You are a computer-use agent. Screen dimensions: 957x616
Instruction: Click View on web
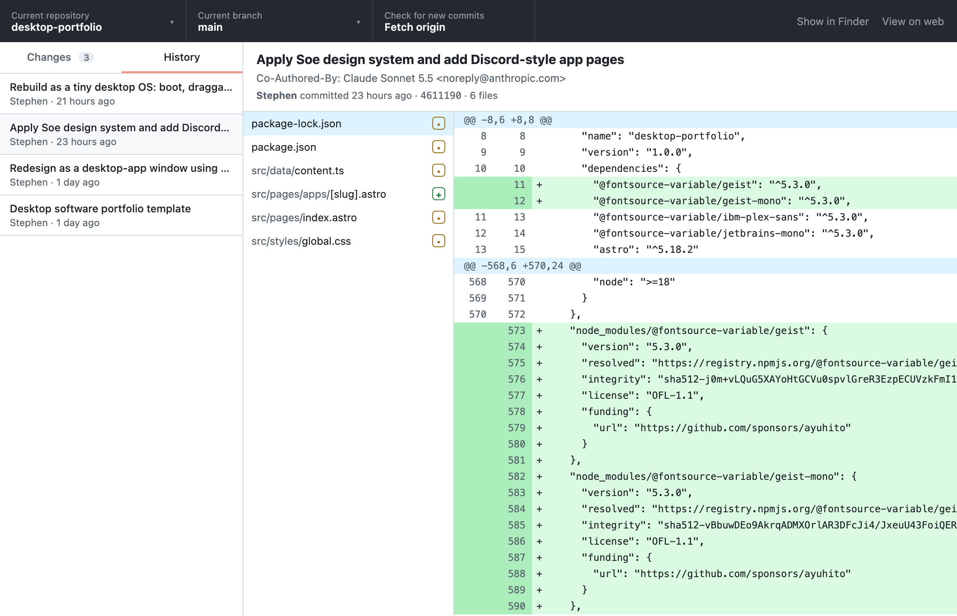point(913,21)
